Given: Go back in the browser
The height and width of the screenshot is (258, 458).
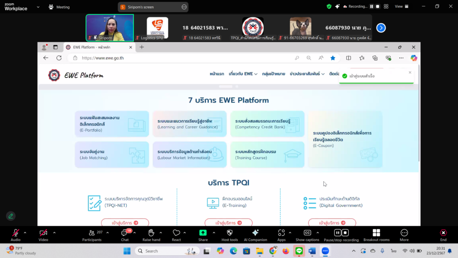Looking at the screenshot, I should tap(46, 58).
